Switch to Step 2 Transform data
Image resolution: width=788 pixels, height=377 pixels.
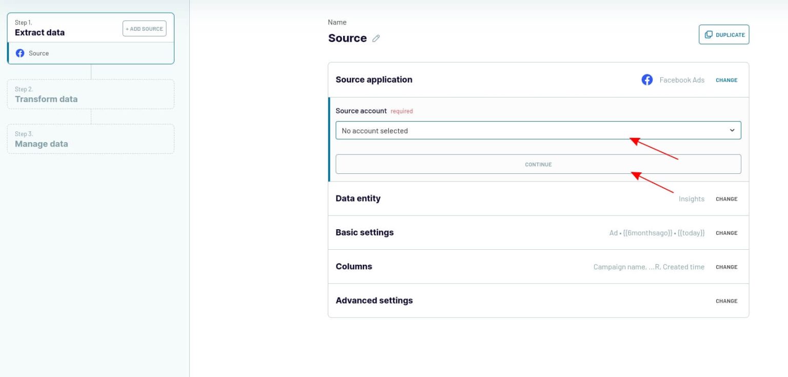pos(91,94)
